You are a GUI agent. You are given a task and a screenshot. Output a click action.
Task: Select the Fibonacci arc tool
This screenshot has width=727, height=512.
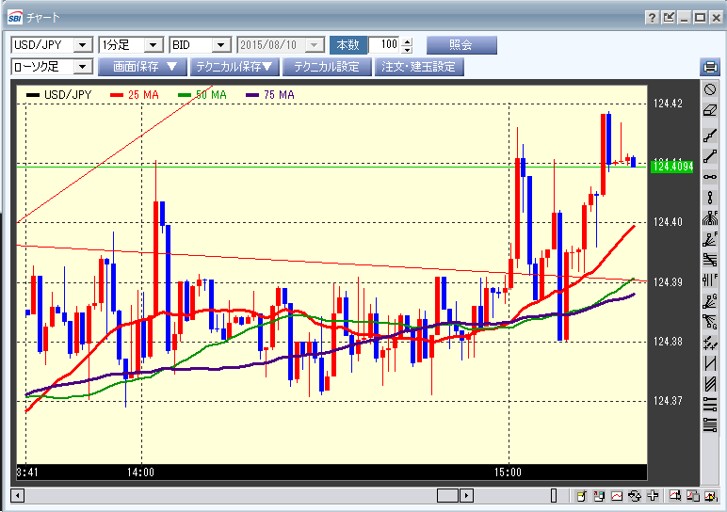[710, 217]
